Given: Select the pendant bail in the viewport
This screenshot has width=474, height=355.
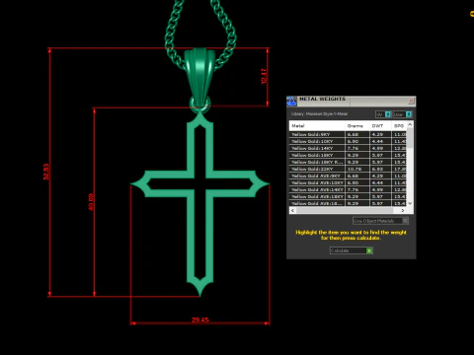Looking at the screenshot, I should (198, 76).
